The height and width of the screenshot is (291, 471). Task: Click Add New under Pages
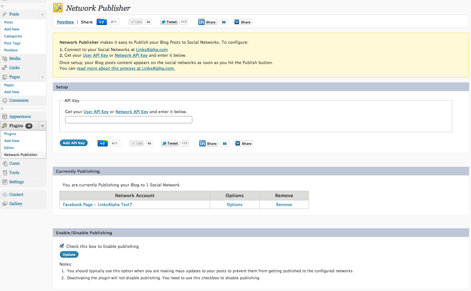click(x=12, y=92)
